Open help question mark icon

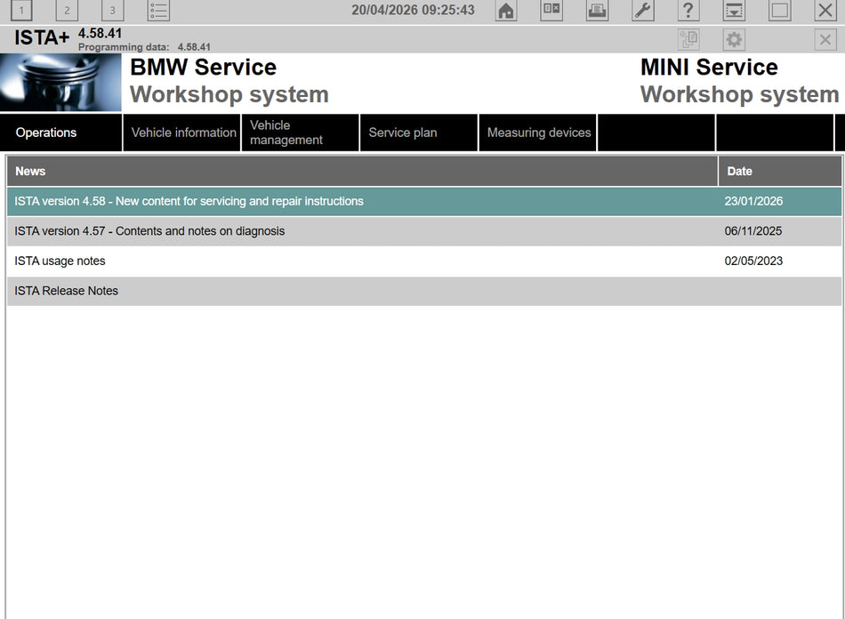pos(688,11)
